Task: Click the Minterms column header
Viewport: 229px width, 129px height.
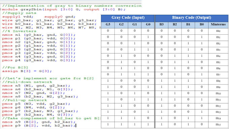Action: point(218,25)
